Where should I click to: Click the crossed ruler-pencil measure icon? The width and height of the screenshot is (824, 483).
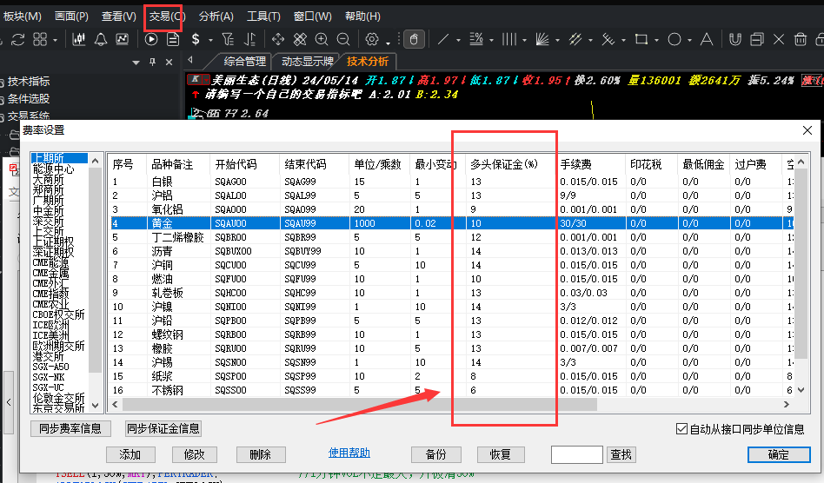[300, 39]
